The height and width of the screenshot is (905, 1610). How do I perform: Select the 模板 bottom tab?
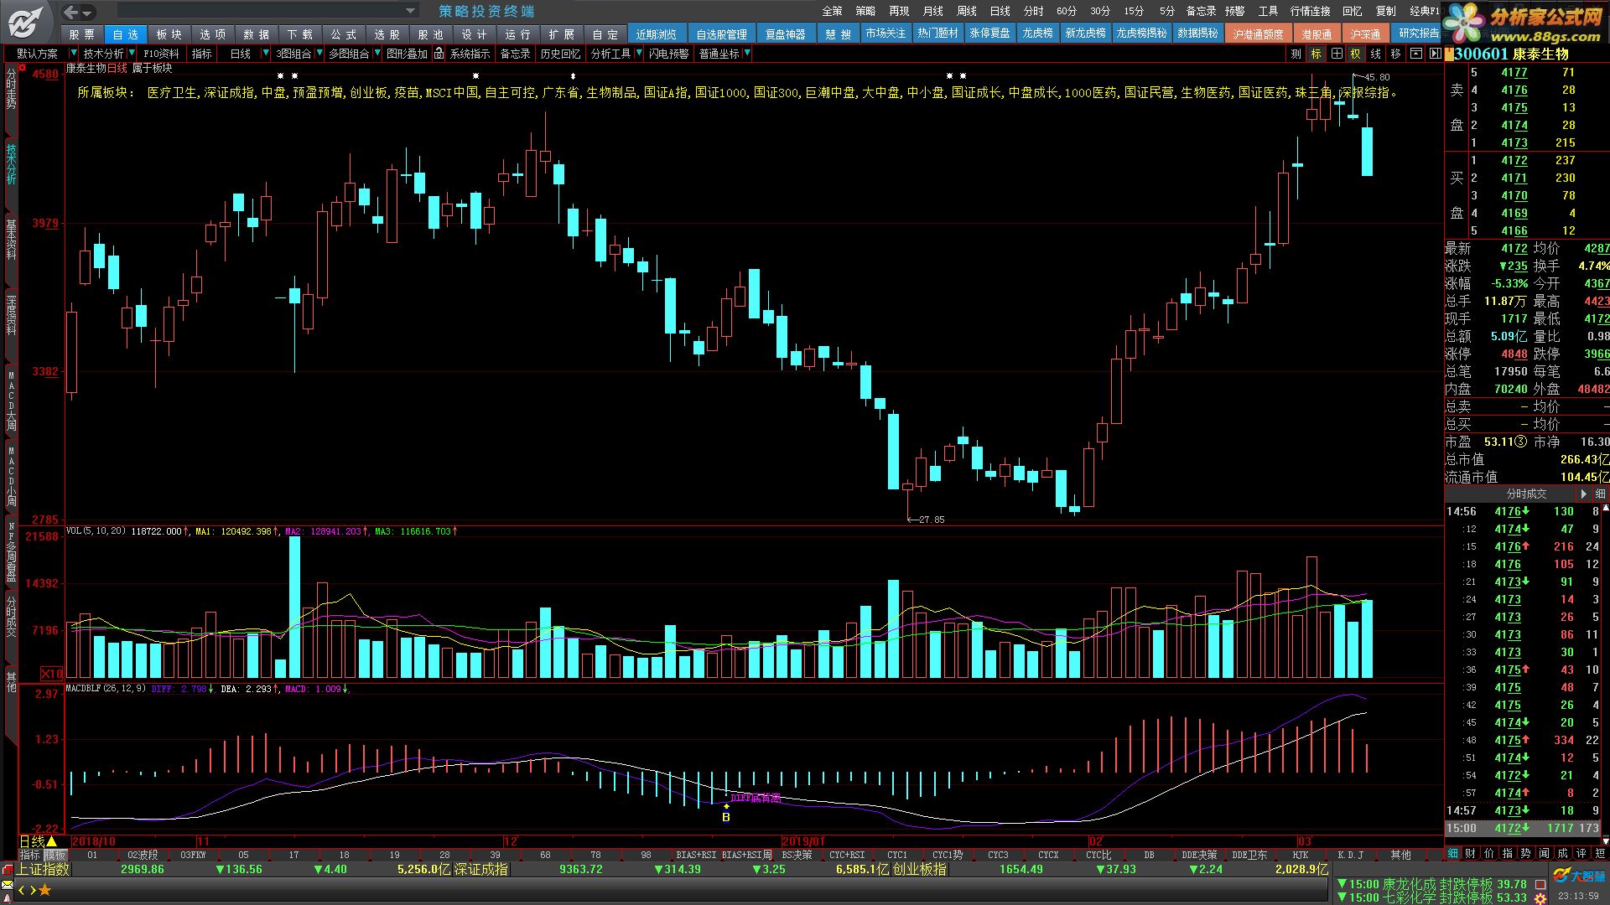point(55,855)
